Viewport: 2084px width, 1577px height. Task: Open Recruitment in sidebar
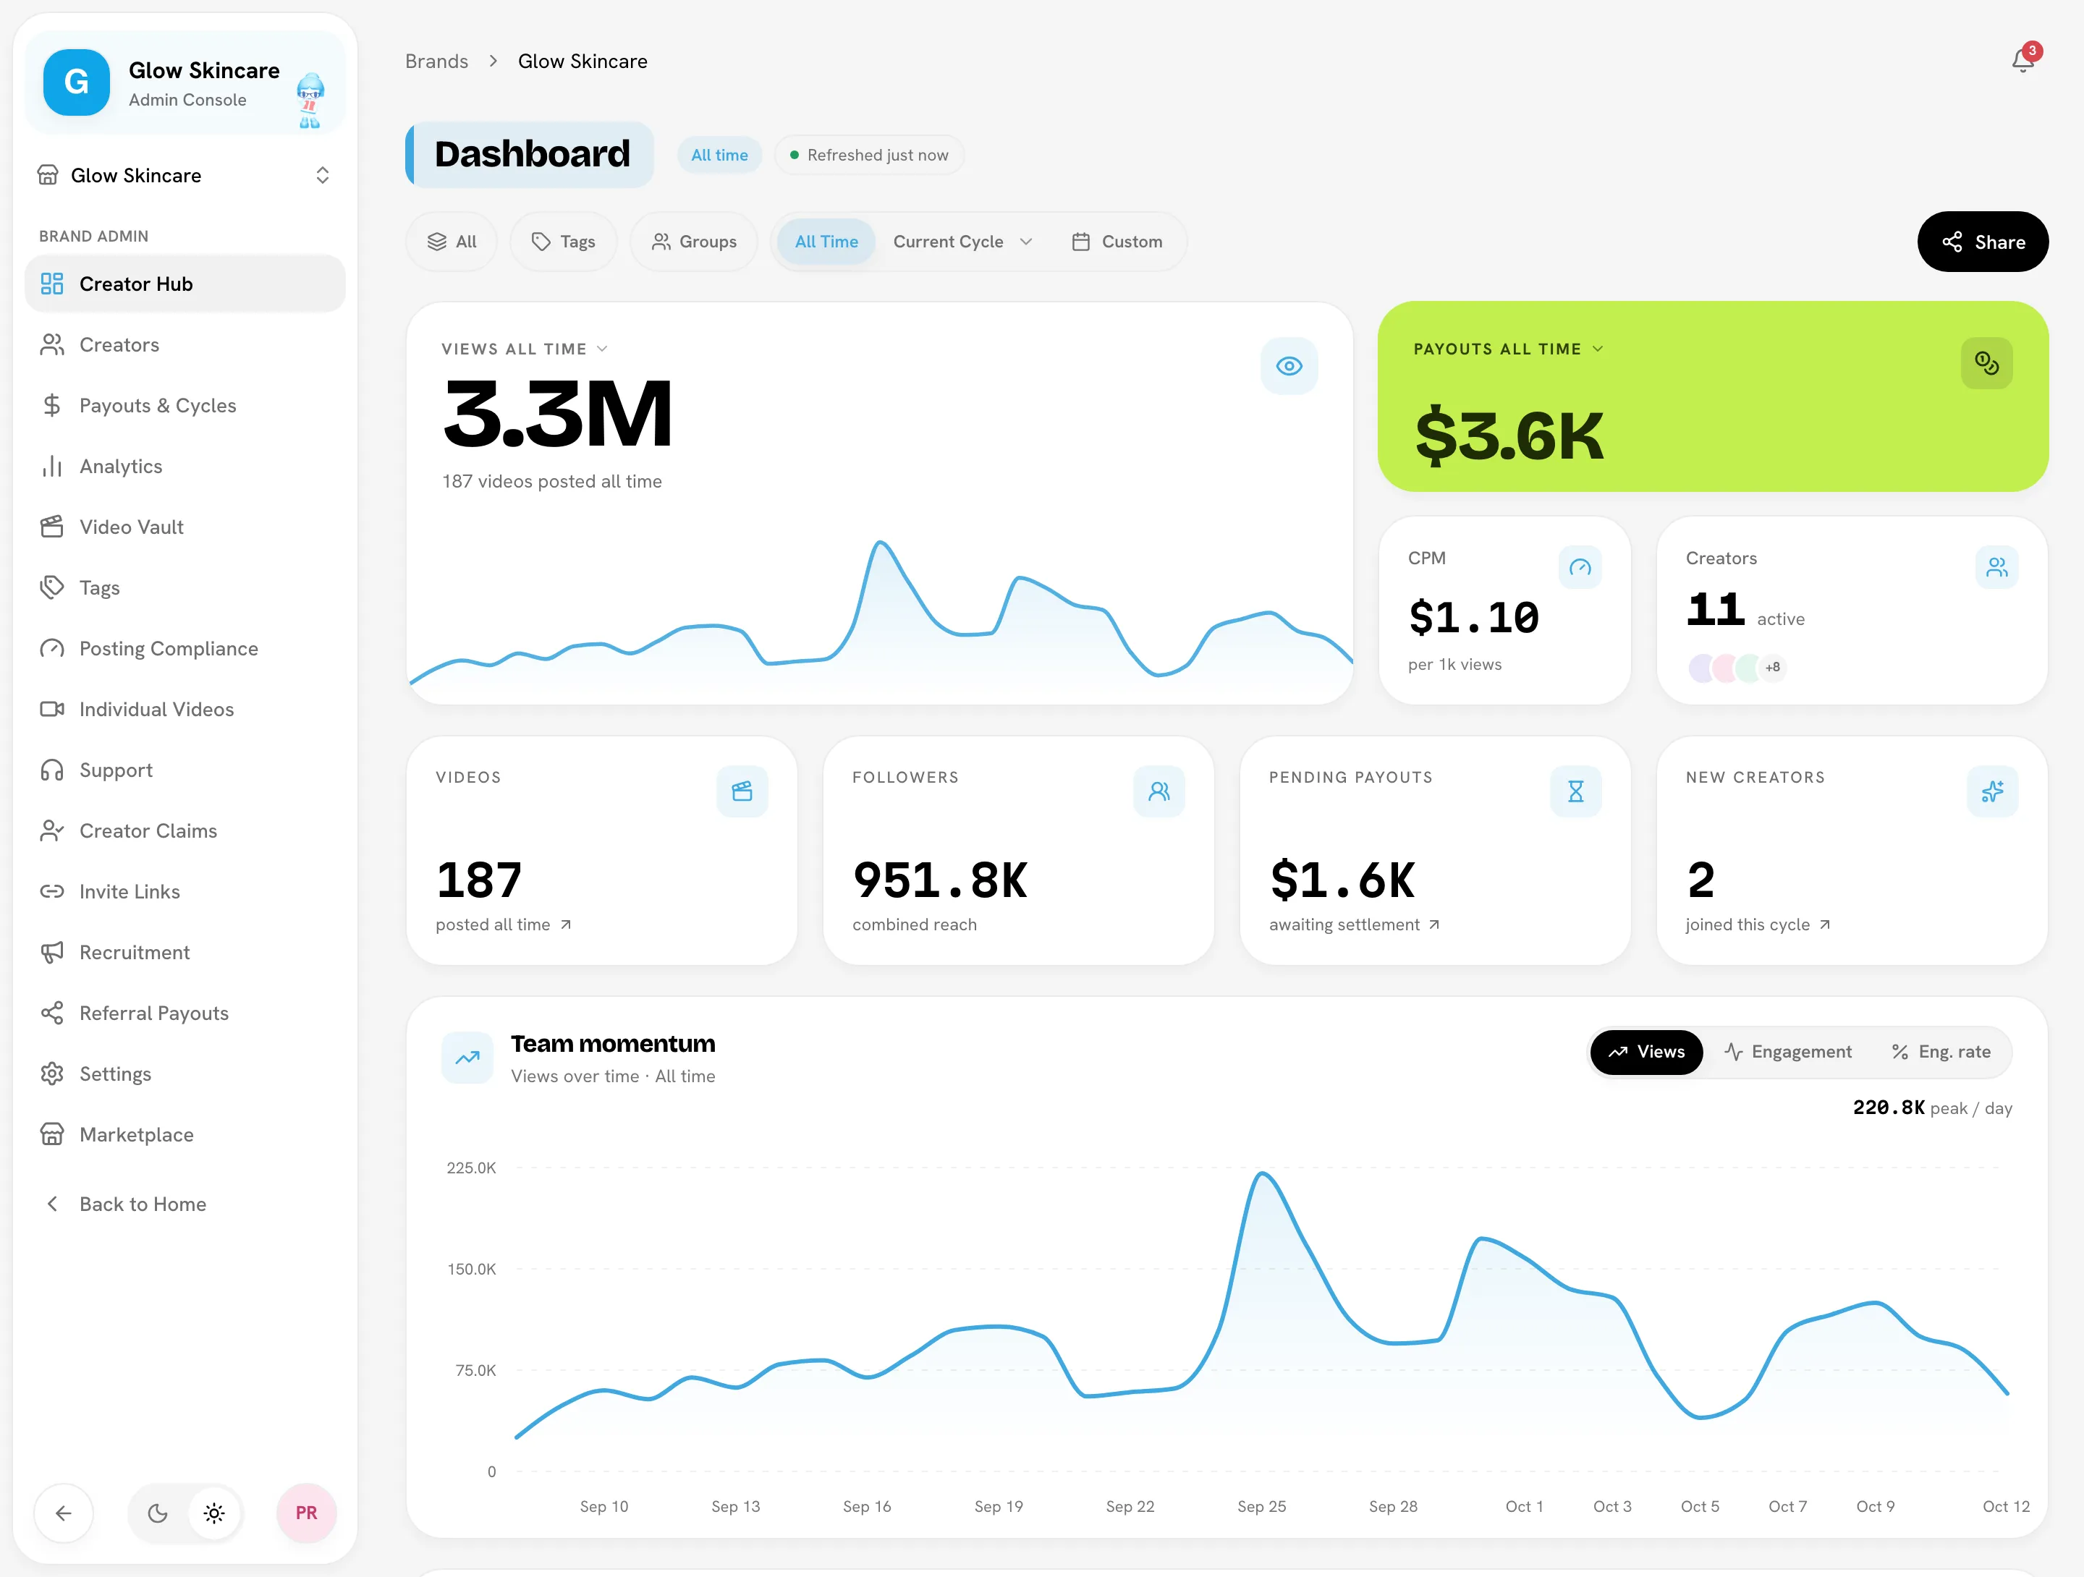click(x=185, y=953)
